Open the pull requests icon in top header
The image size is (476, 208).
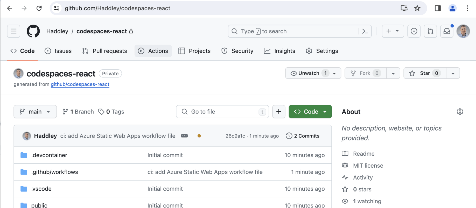point(430,31)
